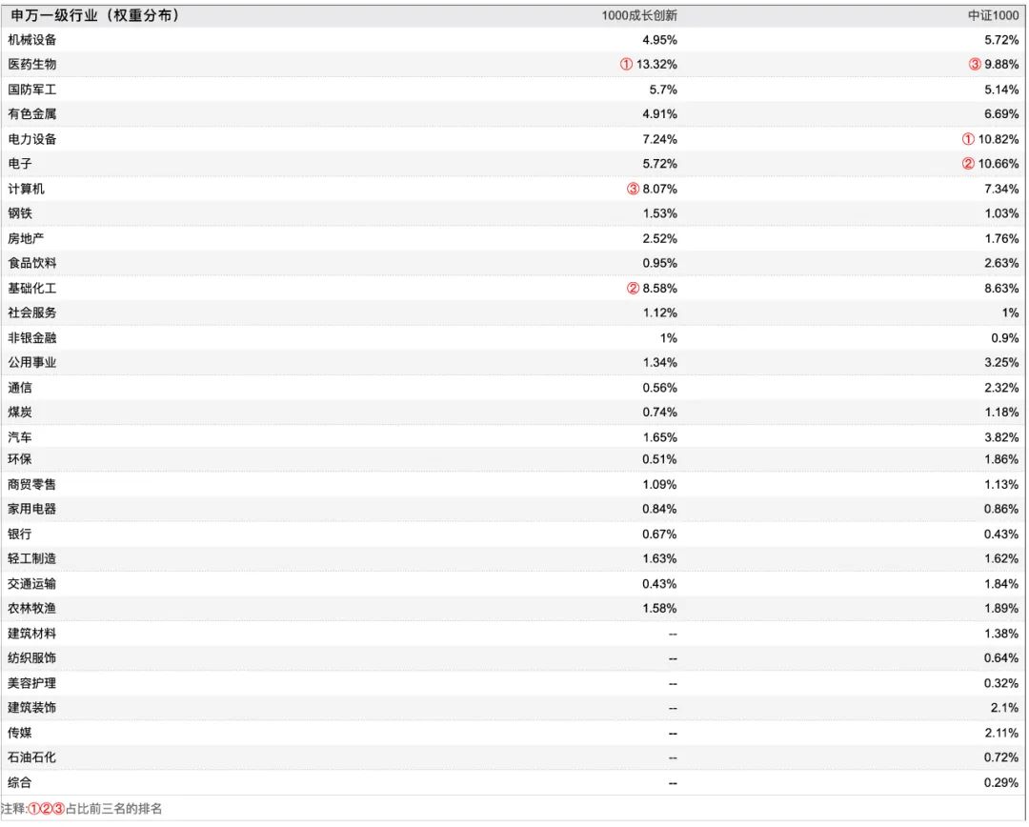Click the circled 3 in the footnote
The width and height of the screenshot is (1029, 827).
pyautogui.click(x=59, y=809)
